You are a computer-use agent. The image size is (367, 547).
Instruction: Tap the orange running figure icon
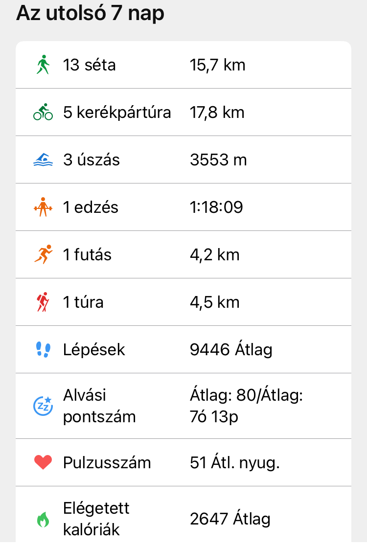(x=43, y=254)
